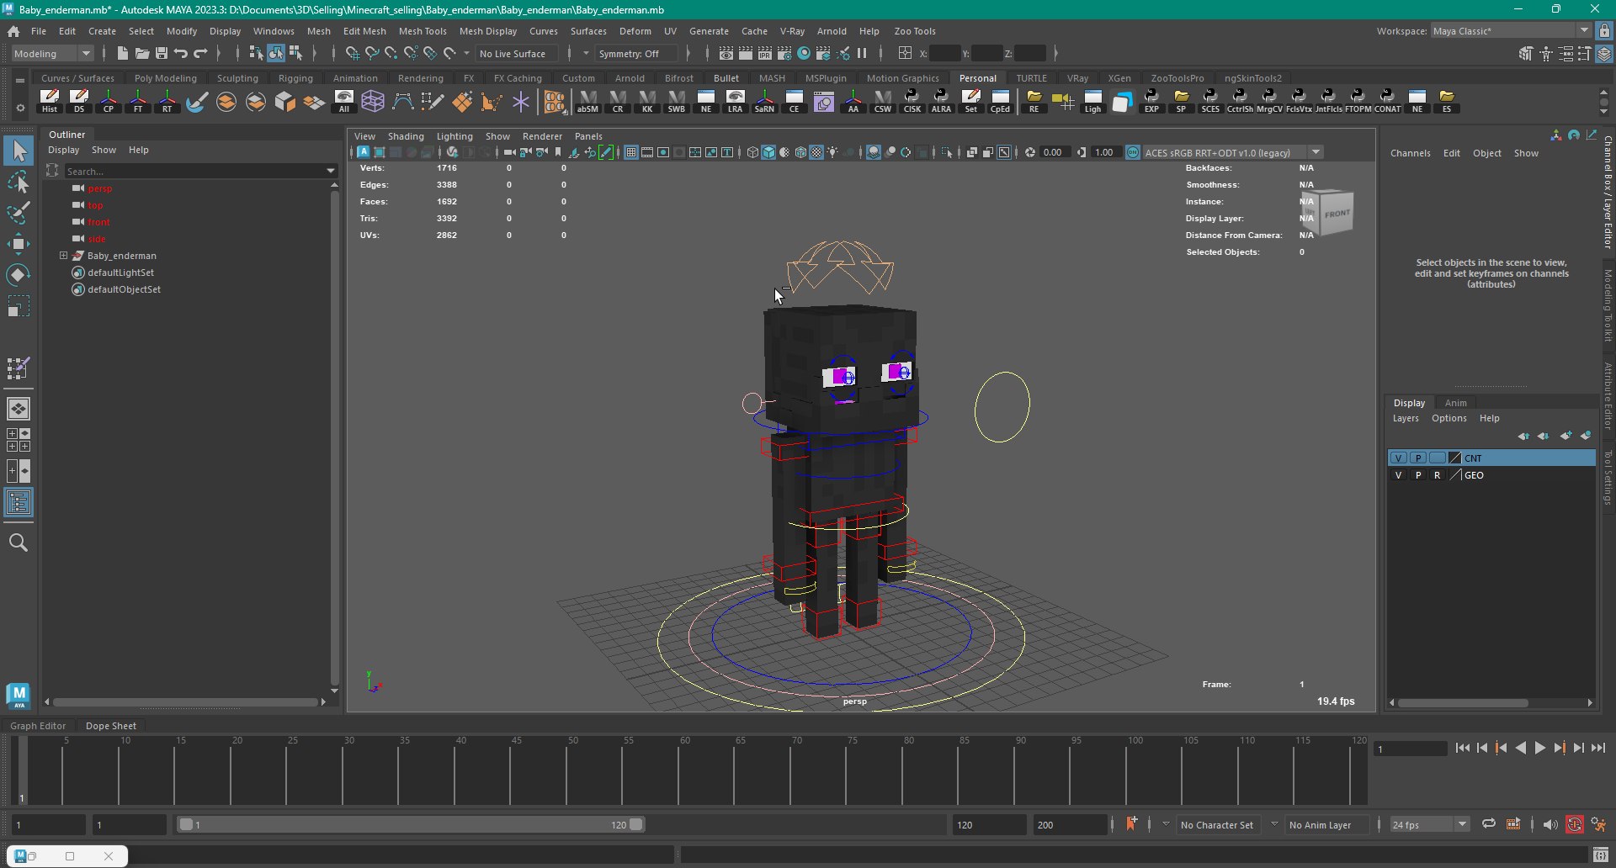This screenshot has width=1616, height=868.
Task: Click the FTOPM shelf icon
Action: (1358, 101)
